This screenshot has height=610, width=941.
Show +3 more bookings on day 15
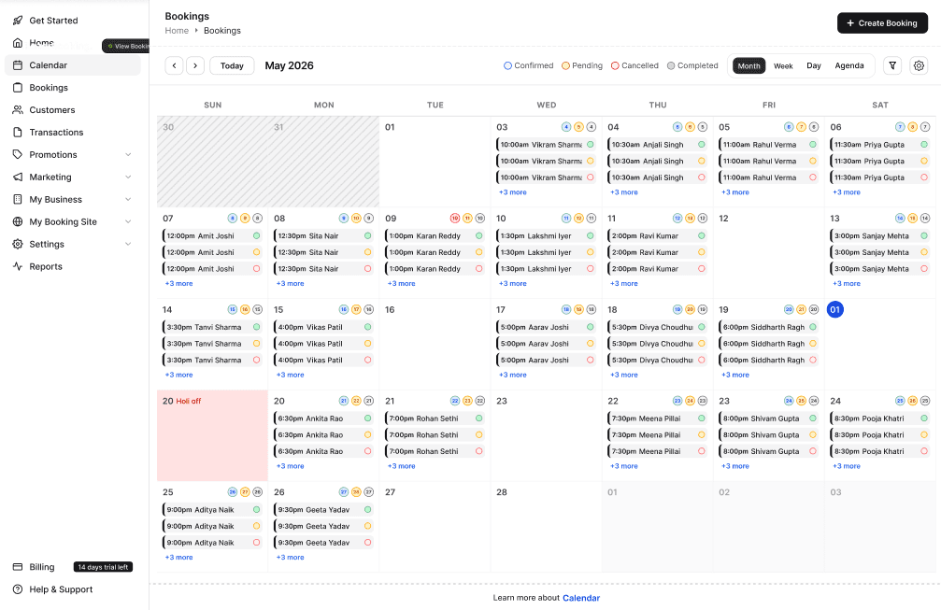point(290,375)
